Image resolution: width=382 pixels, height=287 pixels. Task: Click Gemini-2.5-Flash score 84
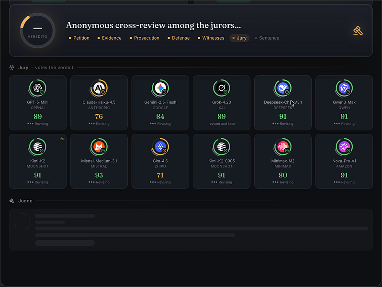[160, 116]
